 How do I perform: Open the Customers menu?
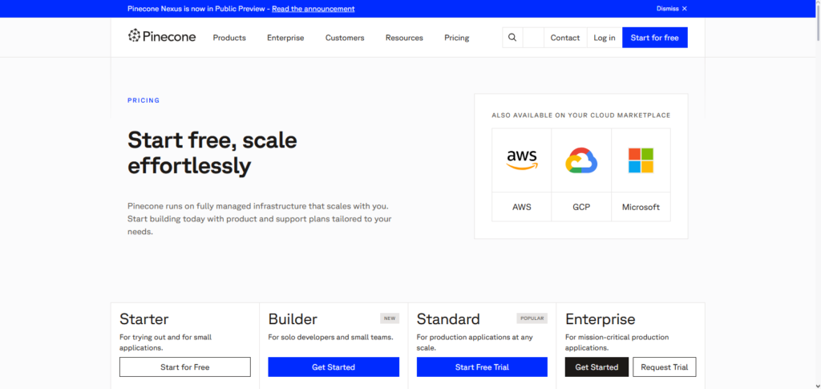[345, 38]
